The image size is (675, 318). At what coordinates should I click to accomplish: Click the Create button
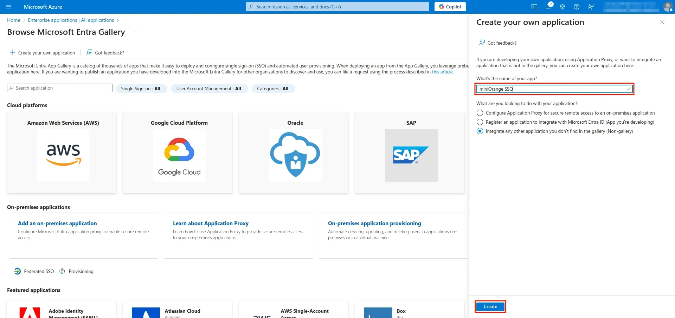(490, 306)
